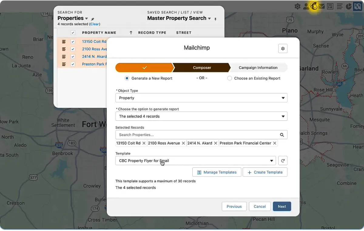Sort by Property Name using the arrow
364x231 pixels.
[x=131, y=33]
